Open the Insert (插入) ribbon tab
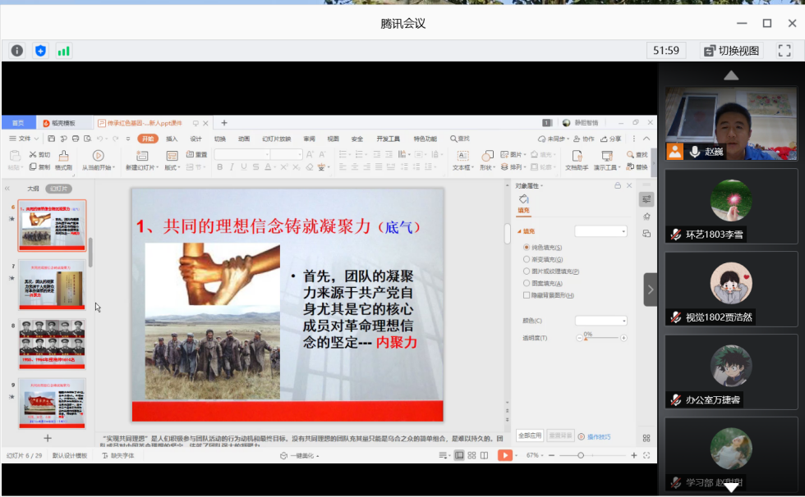The image size is (805, 497). point(172,139)
